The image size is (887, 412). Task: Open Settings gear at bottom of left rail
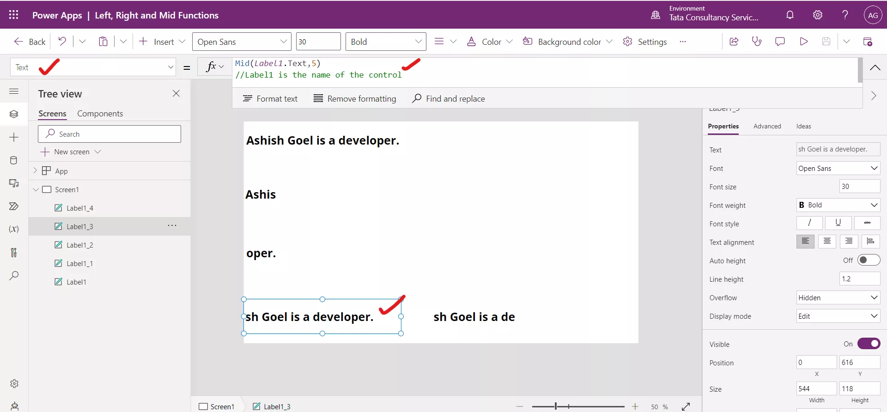pos(14,383)
